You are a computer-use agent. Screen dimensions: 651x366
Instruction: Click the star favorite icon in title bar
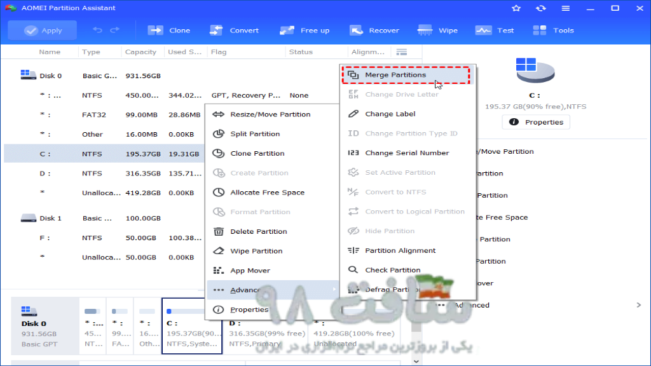[x=516, y=8]
